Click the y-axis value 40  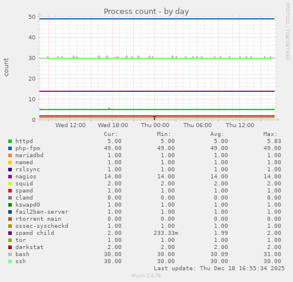tap(32, 37)
